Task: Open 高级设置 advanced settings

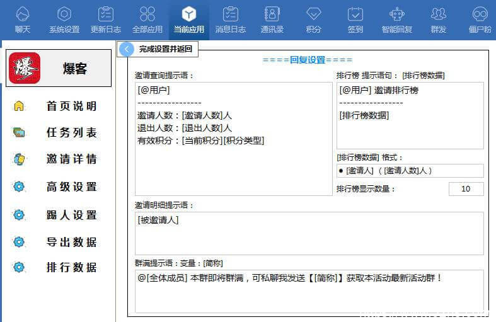Action: [x=71, y=187]
